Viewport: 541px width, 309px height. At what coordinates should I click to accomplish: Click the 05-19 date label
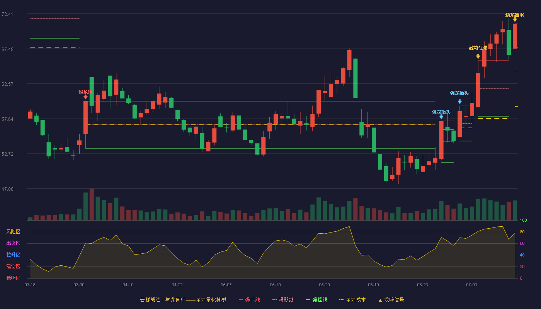pyautogui.click(x=275, y=285)
